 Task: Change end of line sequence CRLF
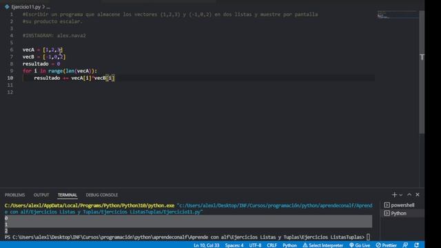[x=271, y=245]
